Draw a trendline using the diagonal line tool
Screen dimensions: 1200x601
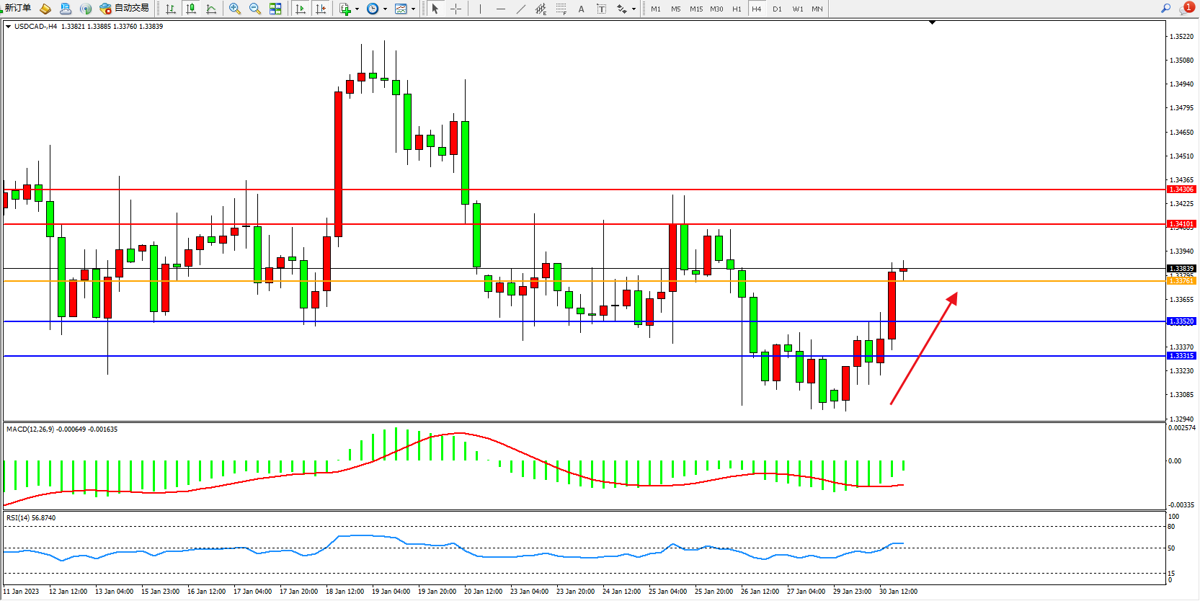click(x=521, y=9)
